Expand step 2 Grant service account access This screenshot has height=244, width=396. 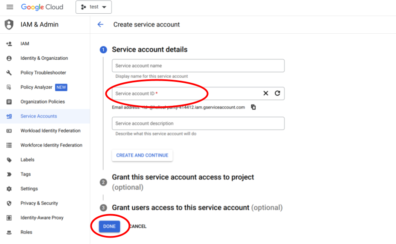183,177
